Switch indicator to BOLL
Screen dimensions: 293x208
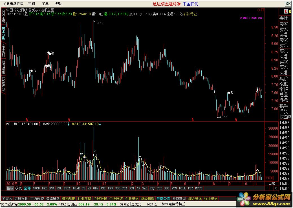click(x=182, y=188)
